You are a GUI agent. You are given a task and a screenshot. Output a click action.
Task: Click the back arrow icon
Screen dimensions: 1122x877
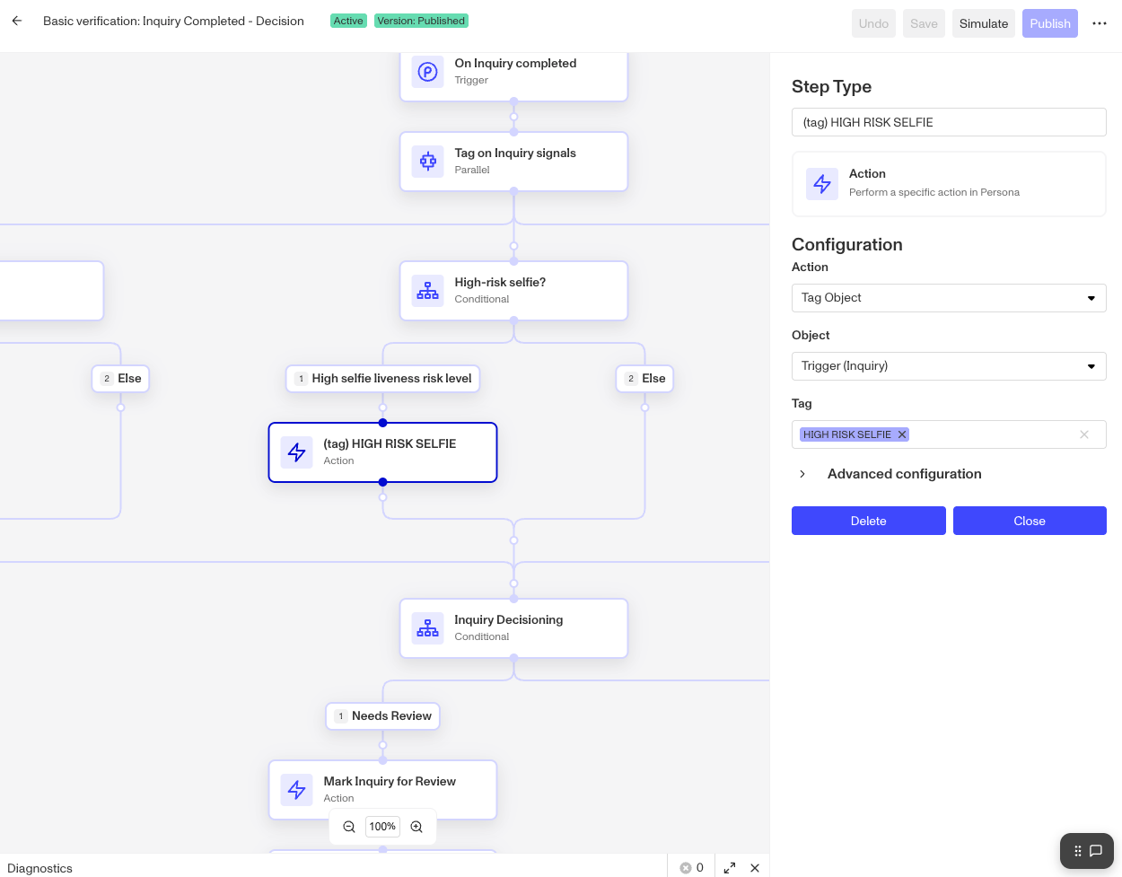click(x=17, y=21)
